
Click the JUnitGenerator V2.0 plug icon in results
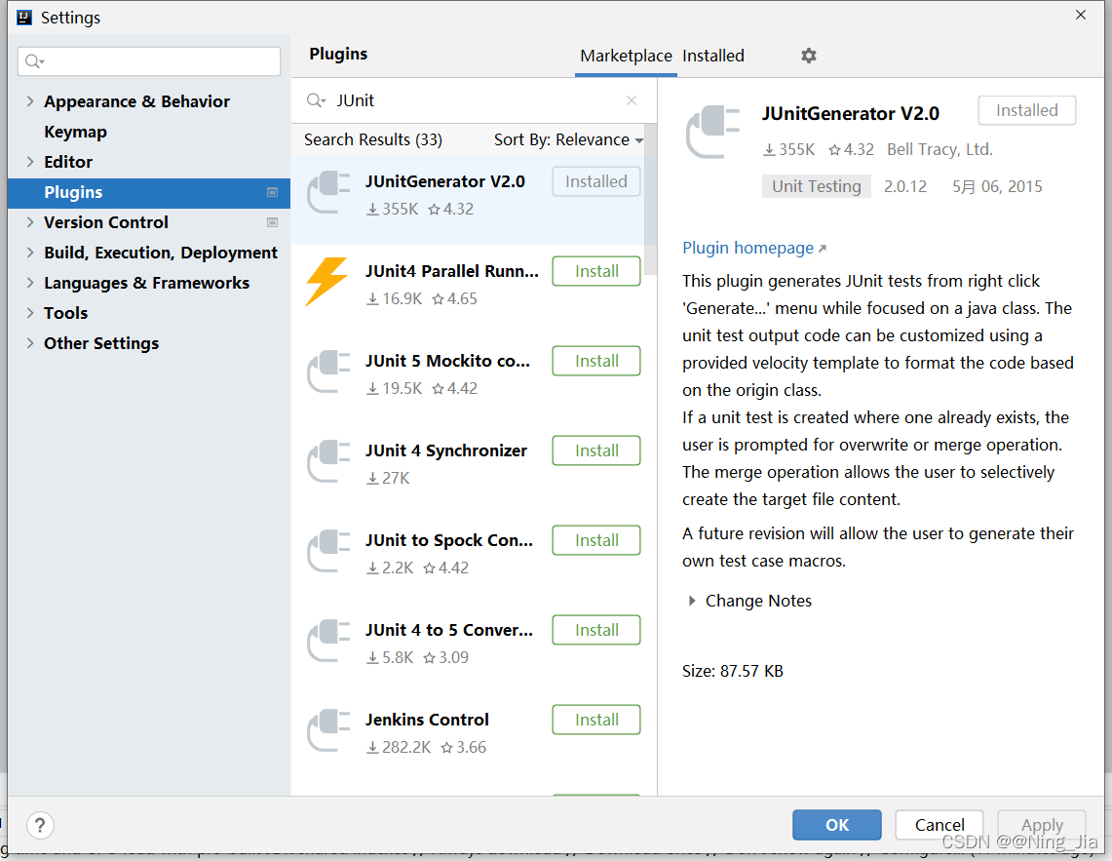tap(328, 192)
